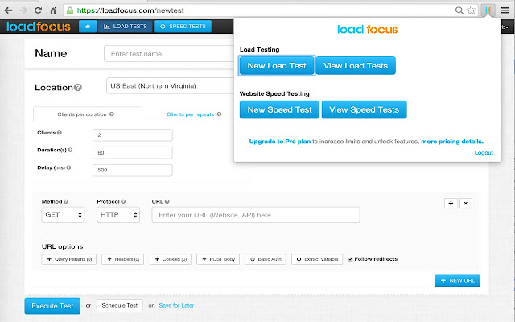Expand Query Params (0) option

click(x=69, y=259)
